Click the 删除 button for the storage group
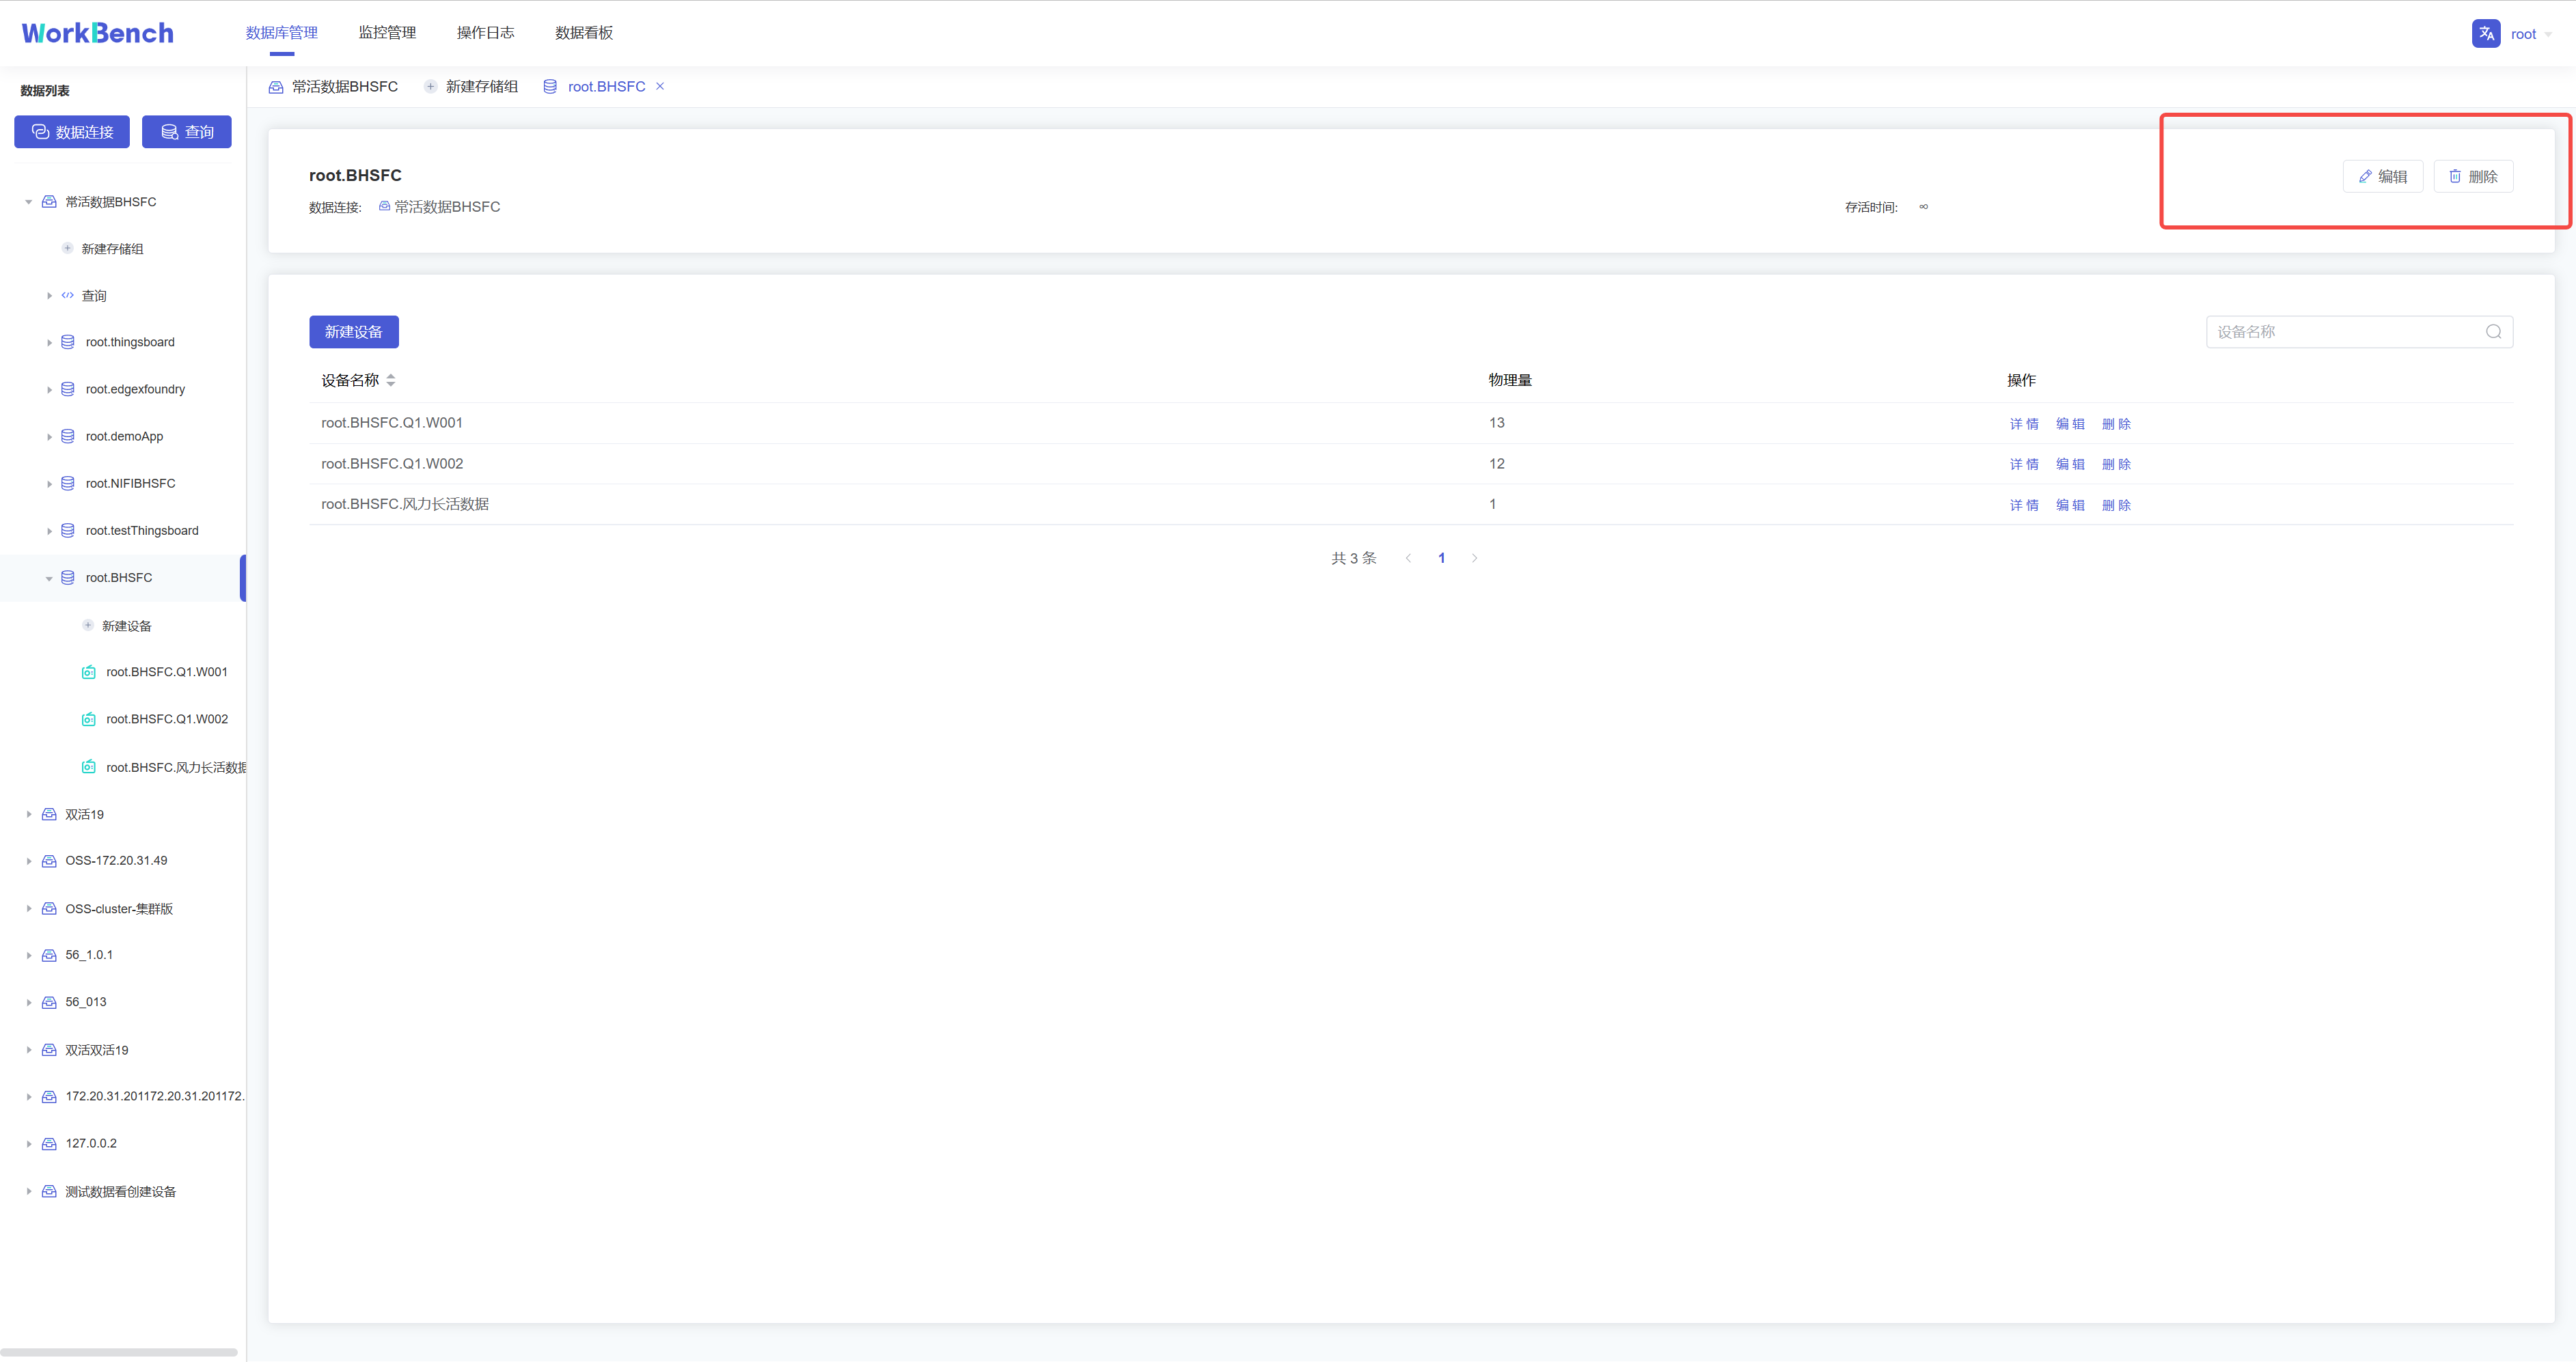This screenshot has width=2576, height=1362. 2473,176
